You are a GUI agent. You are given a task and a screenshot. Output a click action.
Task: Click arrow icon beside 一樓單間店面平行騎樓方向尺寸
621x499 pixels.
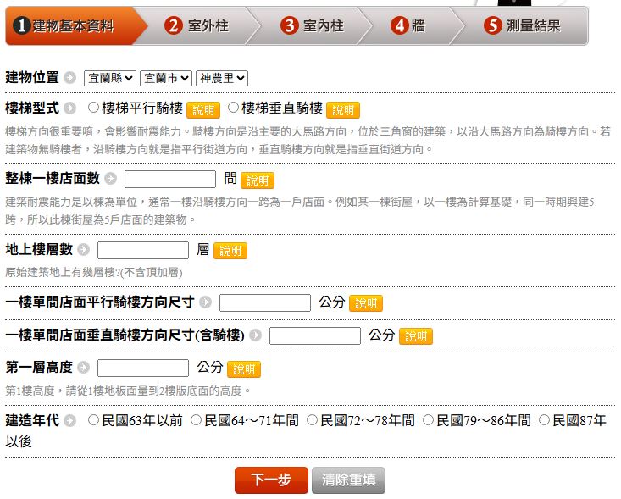206,302
